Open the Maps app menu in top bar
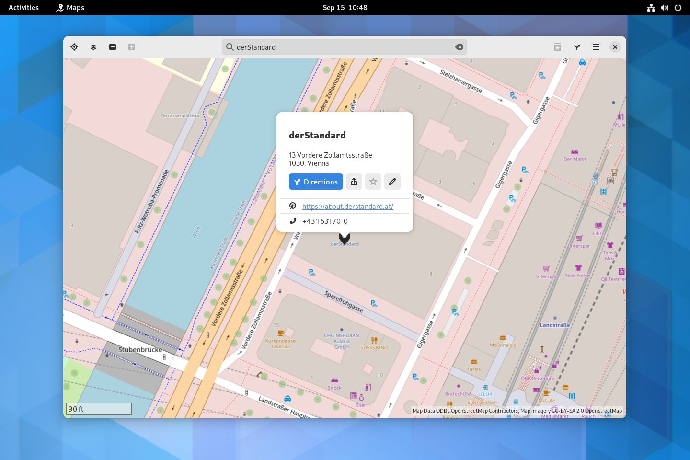The height and width of the screenshot is (460, 690). coord(70,8)
